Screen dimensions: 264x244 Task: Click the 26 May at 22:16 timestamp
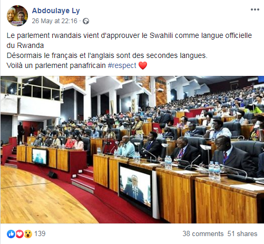[54, 21]
